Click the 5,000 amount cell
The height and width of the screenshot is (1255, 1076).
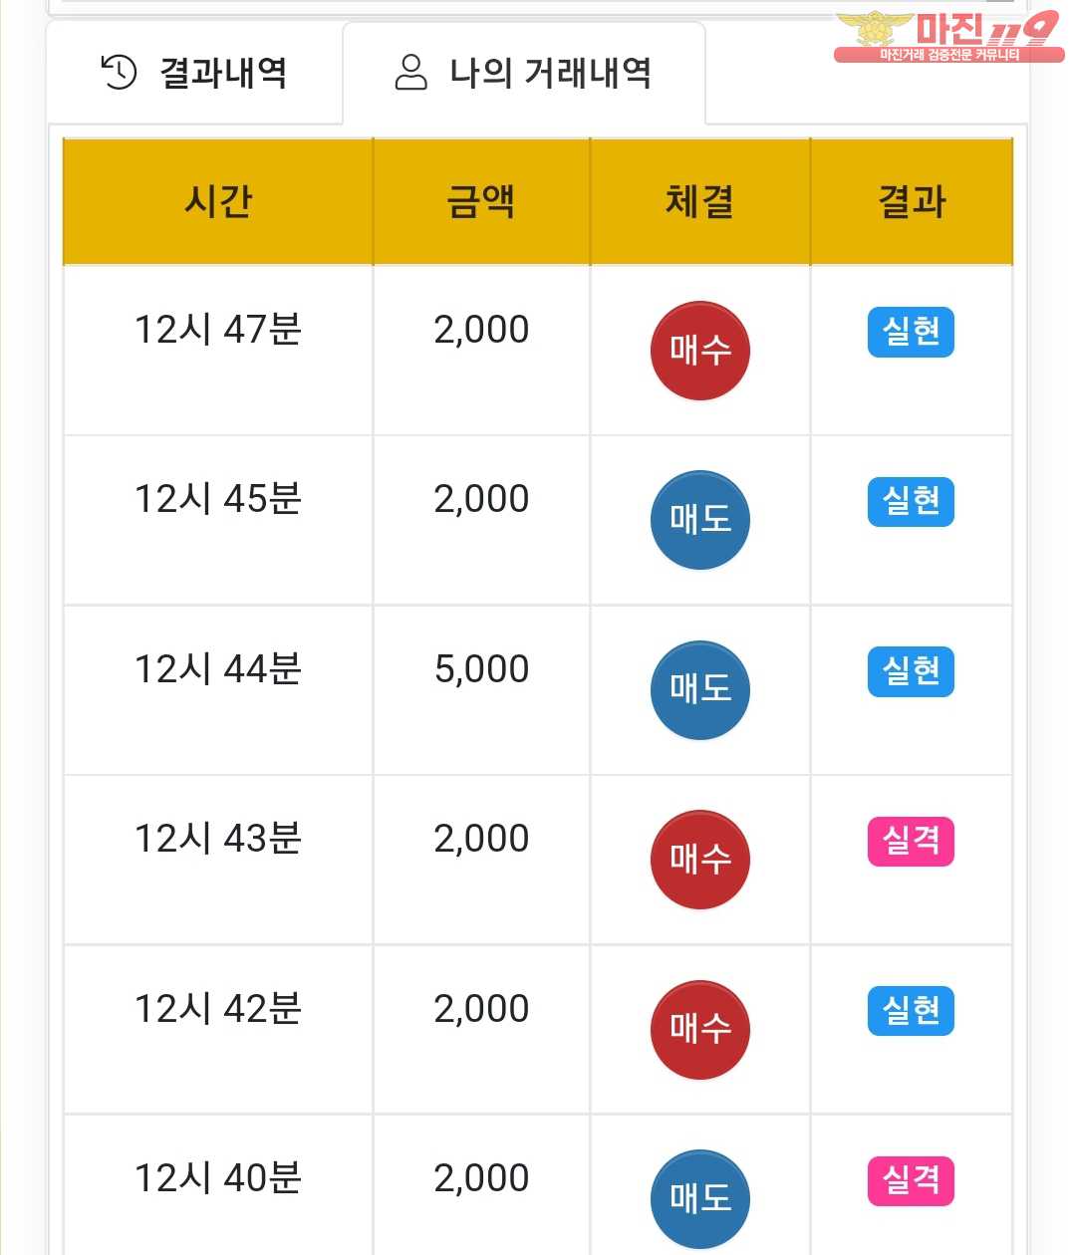(x=481, y=669)
